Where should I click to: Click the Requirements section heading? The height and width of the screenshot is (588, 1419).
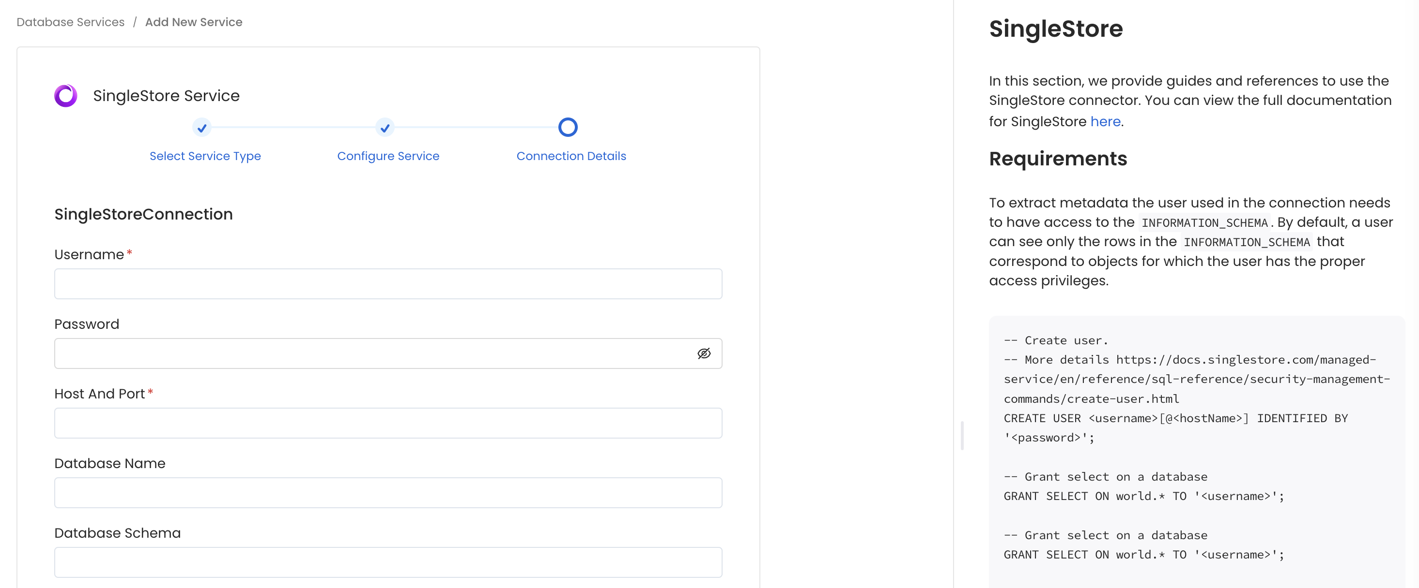(1058, 159)
